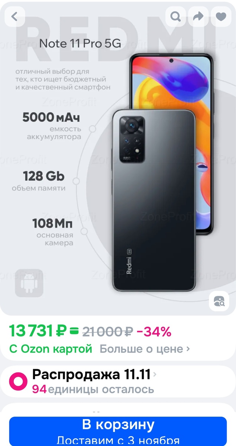Tap the pink sale circle icon
The image size is (236, 446).
18,382
